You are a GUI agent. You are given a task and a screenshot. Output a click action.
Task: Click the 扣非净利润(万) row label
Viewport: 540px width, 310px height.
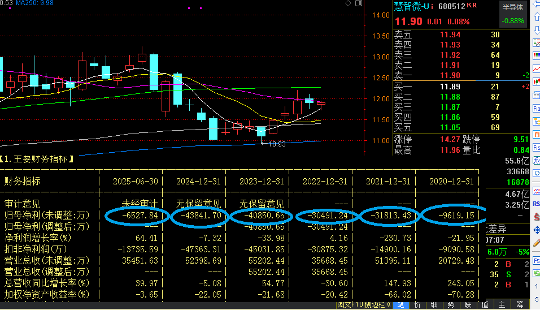coord(36,249)
